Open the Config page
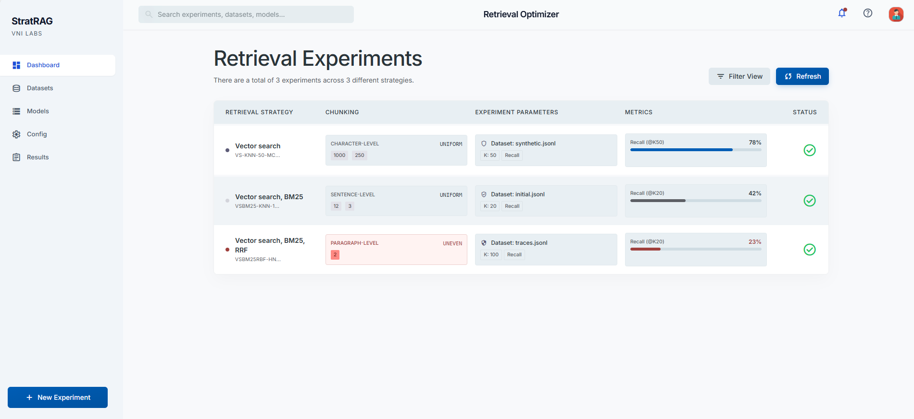914x419 pixels. 58,134
